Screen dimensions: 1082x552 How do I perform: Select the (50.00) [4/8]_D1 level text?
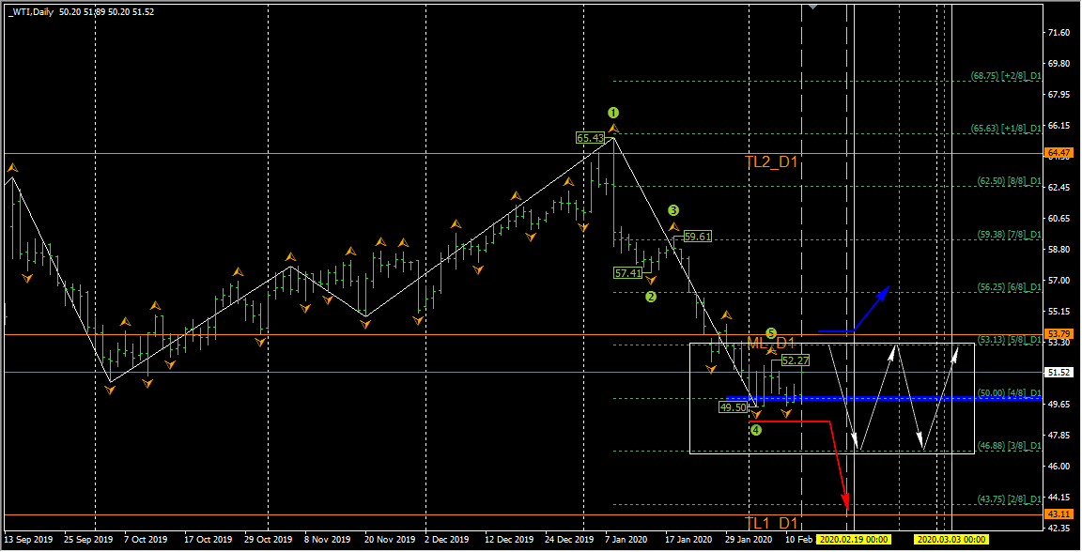1009,393
